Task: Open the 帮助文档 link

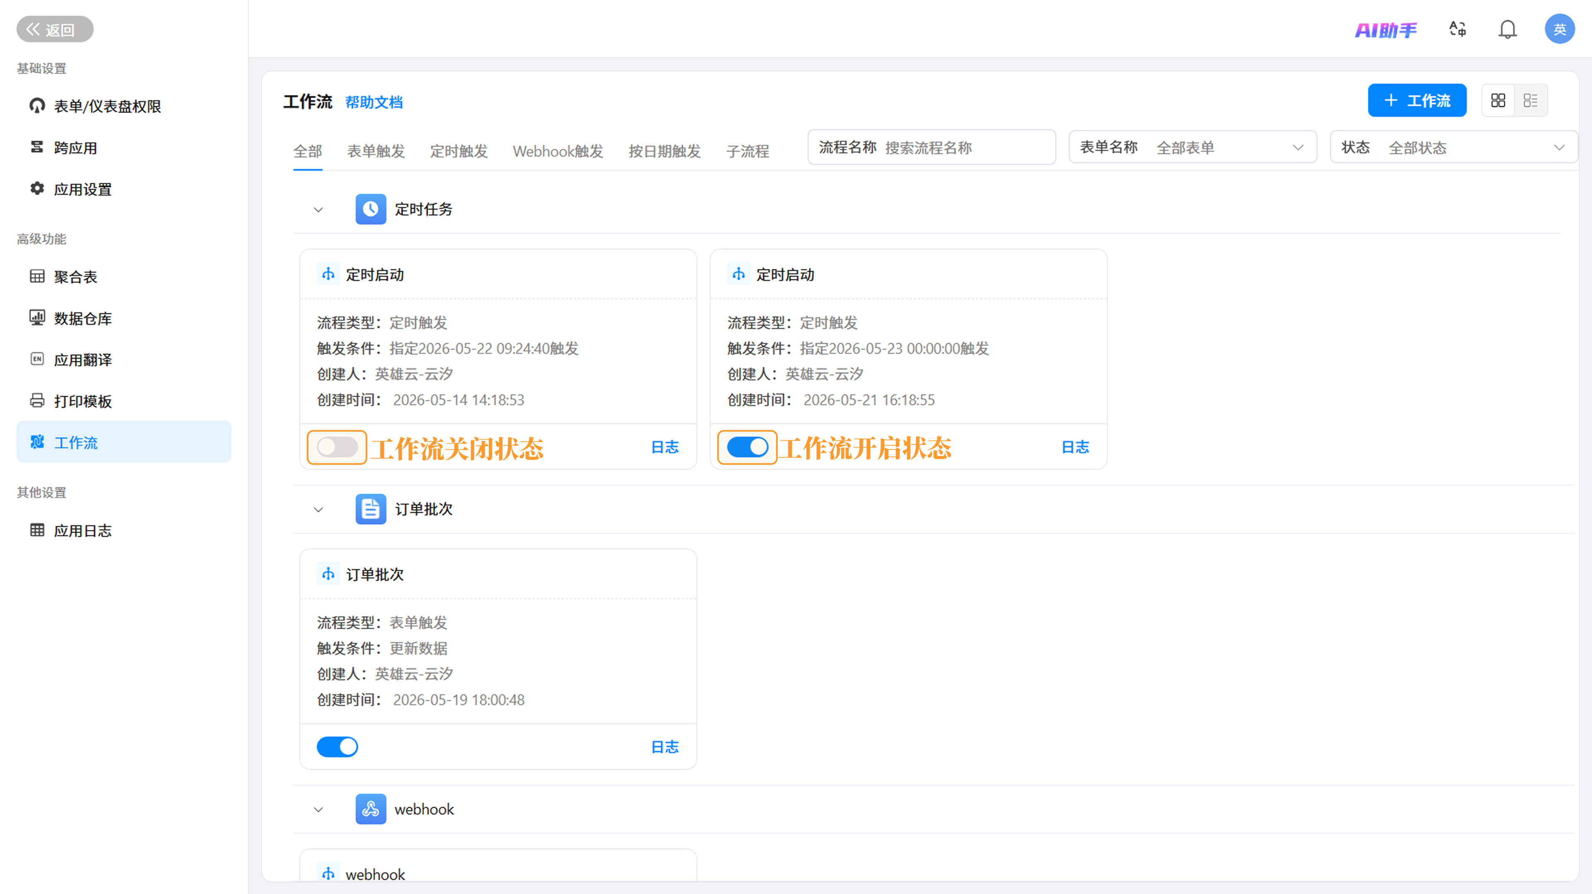Action: 374,102
